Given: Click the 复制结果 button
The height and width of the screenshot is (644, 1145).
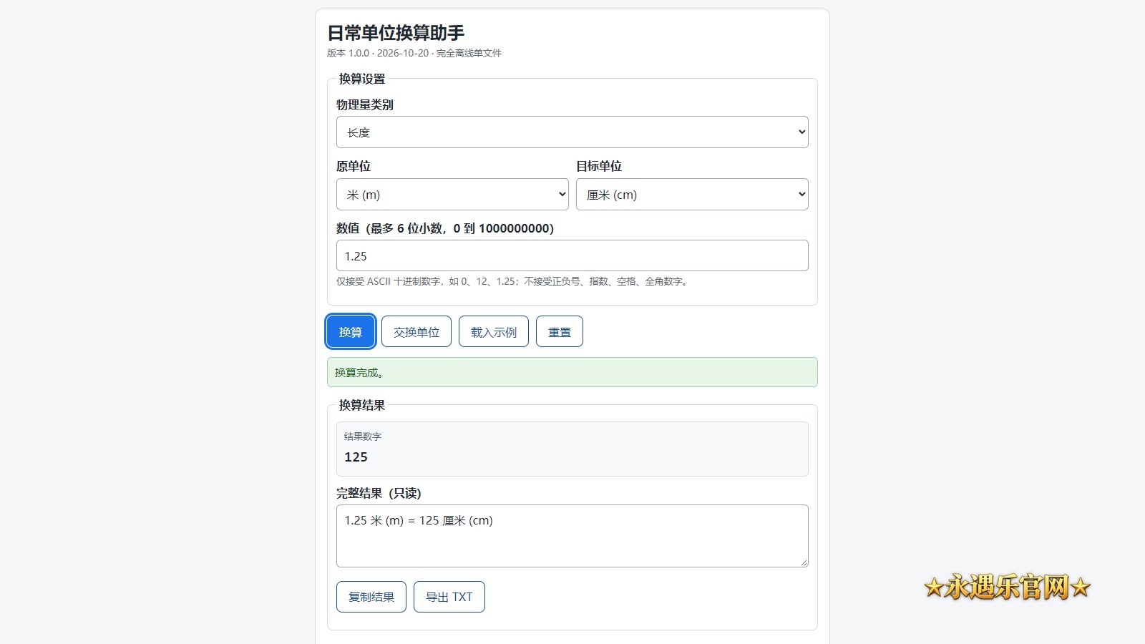Looking at the screenshot, I should pyautogui.click(x=371, y=597).
